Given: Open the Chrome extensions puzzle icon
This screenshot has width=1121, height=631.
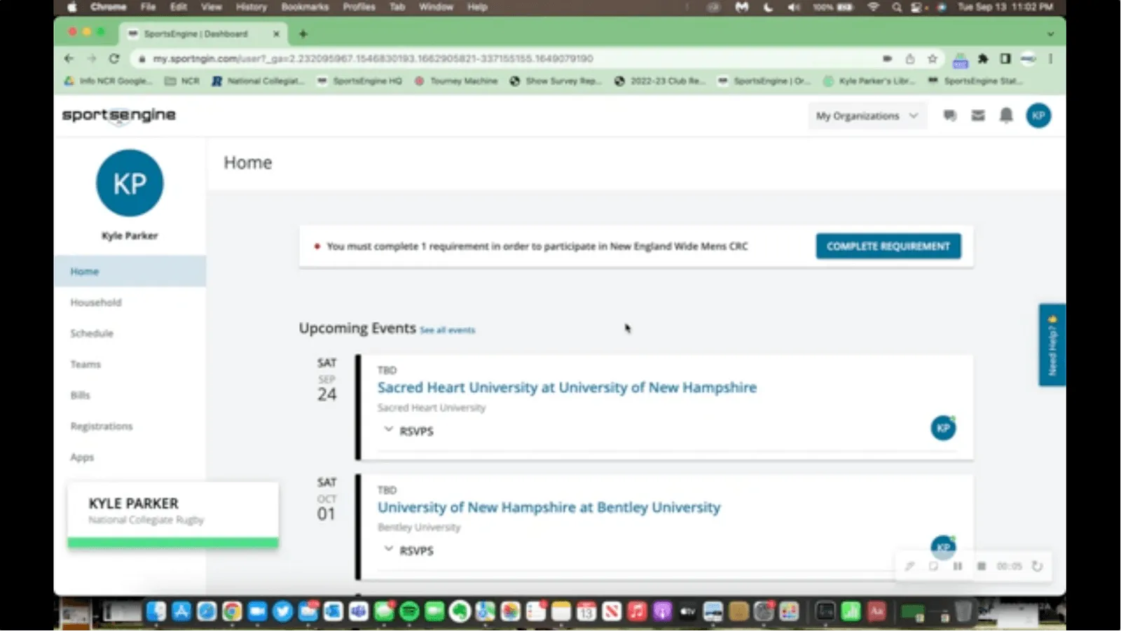Looking at the screenshot, I should click(983, 59).
